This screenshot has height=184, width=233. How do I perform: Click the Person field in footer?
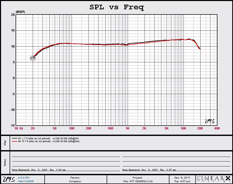tap(75, 178)
